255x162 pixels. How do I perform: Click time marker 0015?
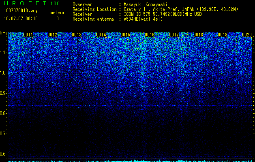pyautogui.click(x=125, y=35)
